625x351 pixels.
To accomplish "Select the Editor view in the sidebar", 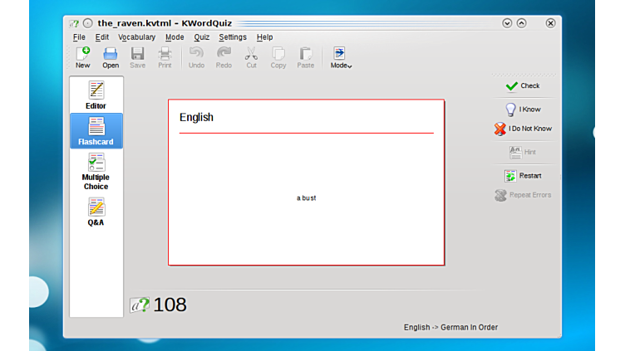I will point(96,95).
